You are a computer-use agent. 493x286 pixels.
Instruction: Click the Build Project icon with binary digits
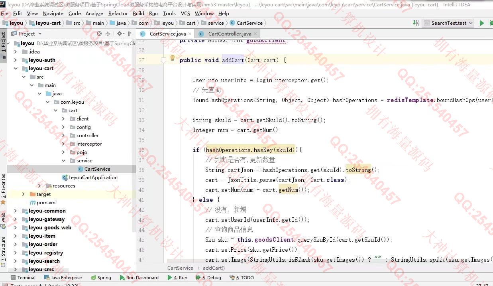point(416,23)
